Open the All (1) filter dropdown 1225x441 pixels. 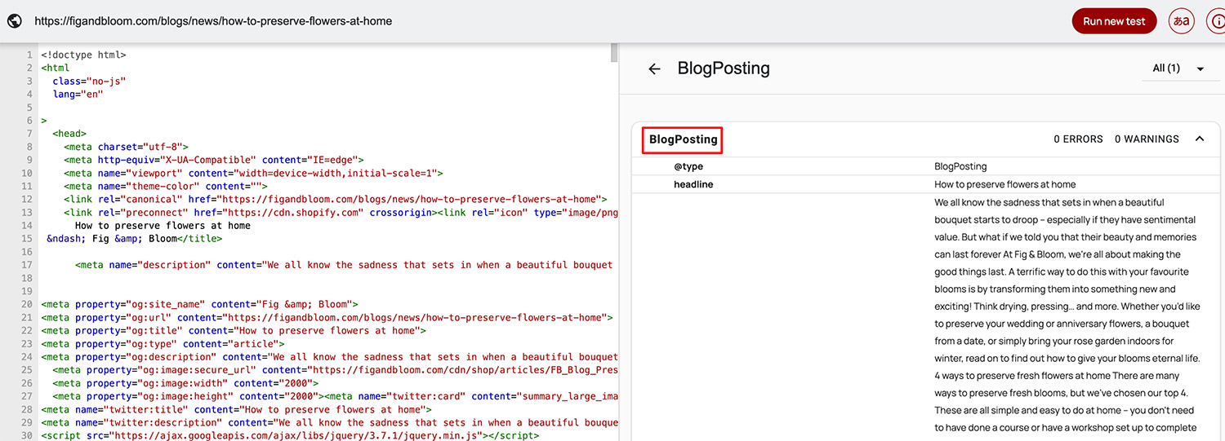pyautogui.click(x=1178, y=68)
